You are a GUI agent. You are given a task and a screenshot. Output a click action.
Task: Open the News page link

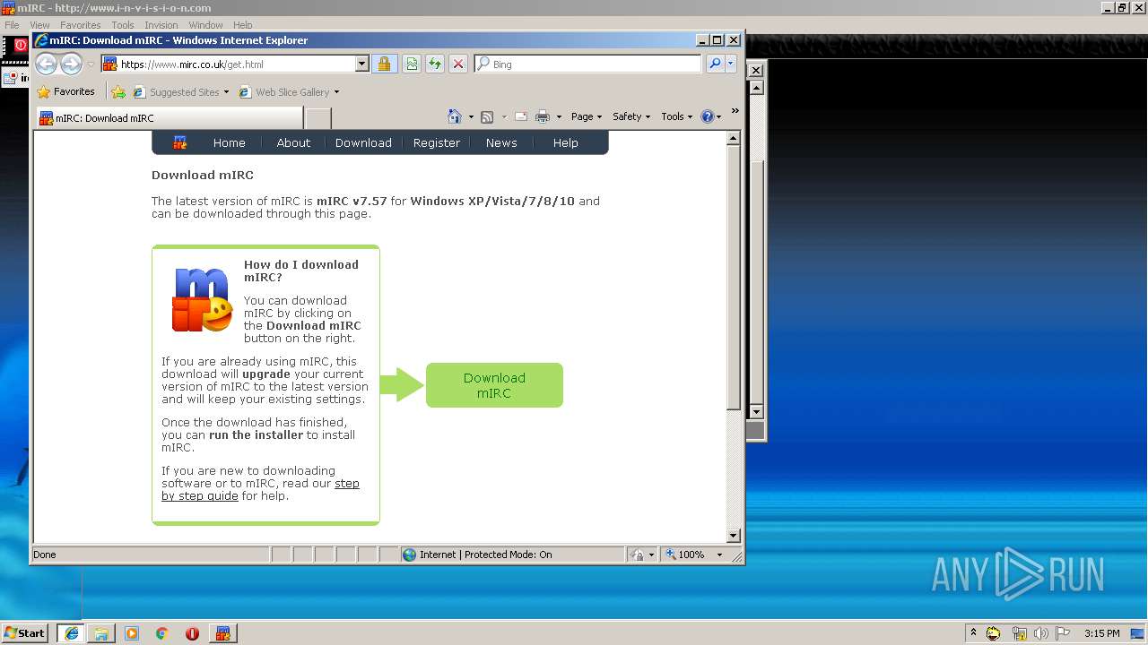[x=501, y=142]
